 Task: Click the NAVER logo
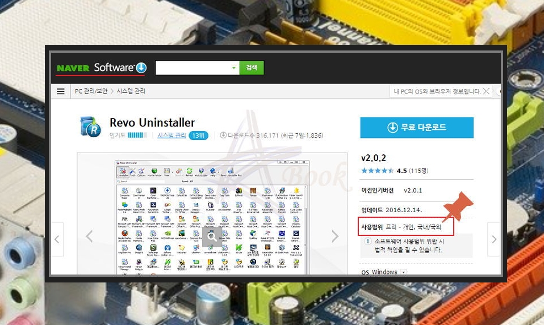(x=73, y=68)
